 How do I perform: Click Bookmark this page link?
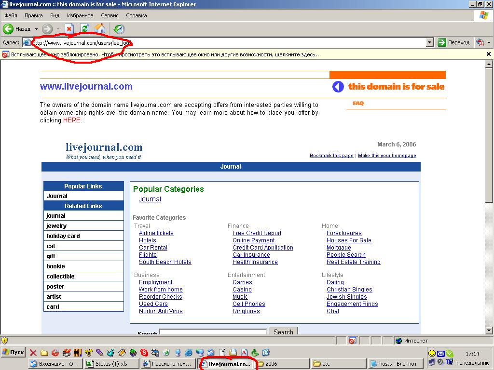(331, 156)
